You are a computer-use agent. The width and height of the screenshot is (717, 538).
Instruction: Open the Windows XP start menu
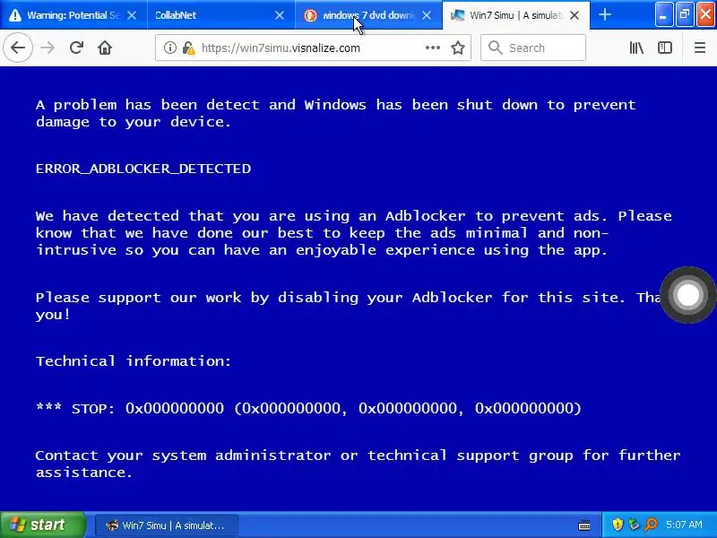point(42,525)
